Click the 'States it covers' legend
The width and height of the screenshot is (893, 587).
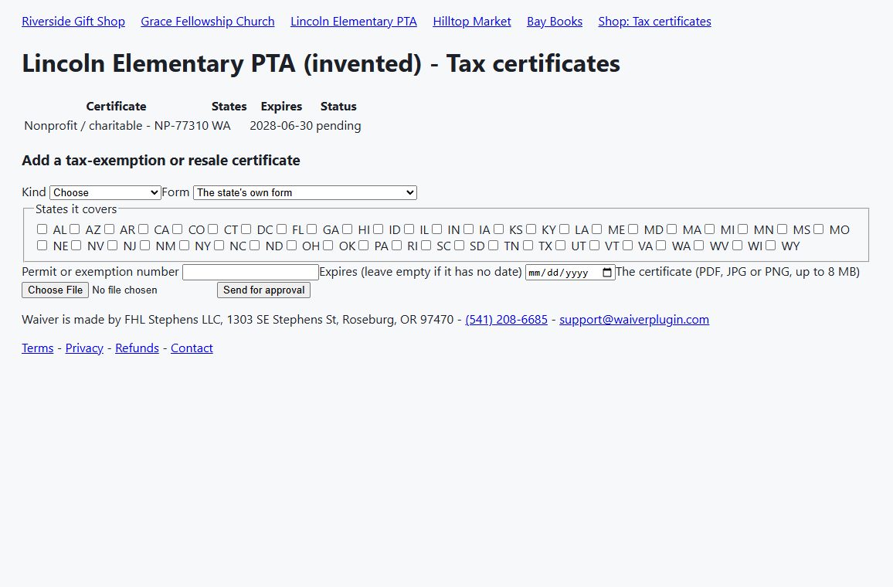tap(76, 209)
